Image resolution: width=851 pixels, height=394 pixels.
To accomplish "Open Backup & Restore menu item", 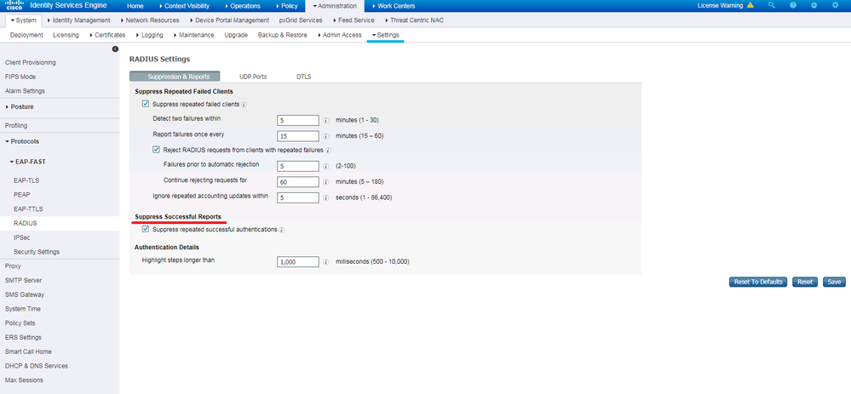I will [x=282, y=35].
